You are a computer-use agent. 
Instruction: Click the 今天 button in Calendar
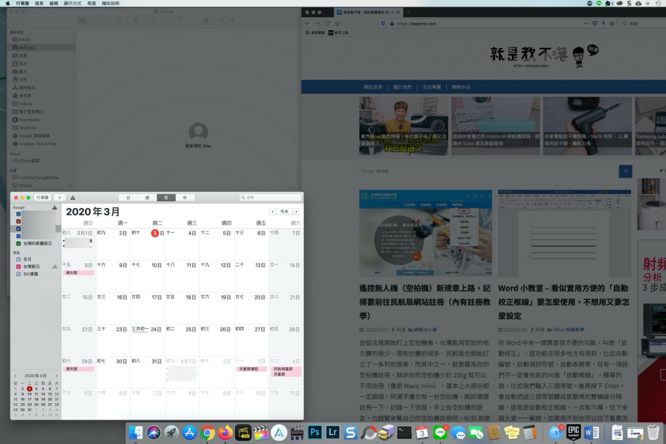[285, 211]
